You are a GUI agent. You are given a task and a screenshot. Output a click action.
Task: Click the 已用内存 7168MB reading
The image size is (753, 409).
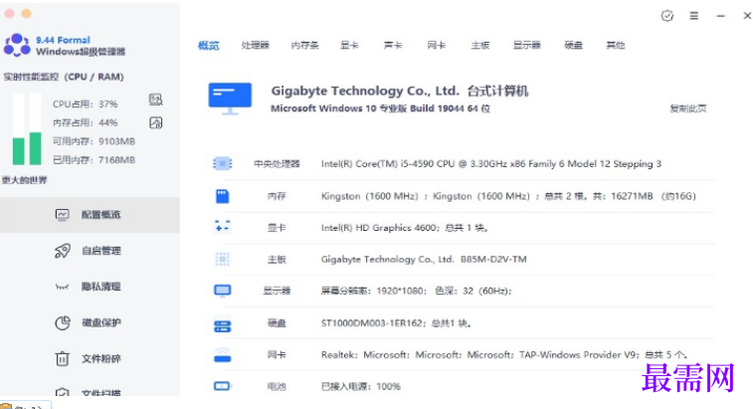click(94, 160)
